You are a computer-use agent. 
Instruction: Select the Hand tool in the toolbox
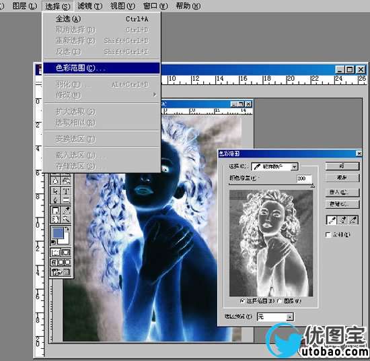[x=55, y=220]
